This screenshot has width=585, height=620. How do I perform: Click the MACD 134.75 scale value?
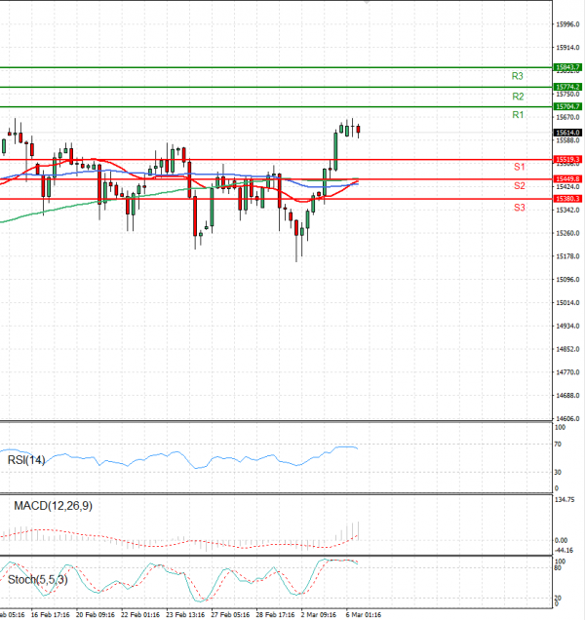[x=565, y=500]
